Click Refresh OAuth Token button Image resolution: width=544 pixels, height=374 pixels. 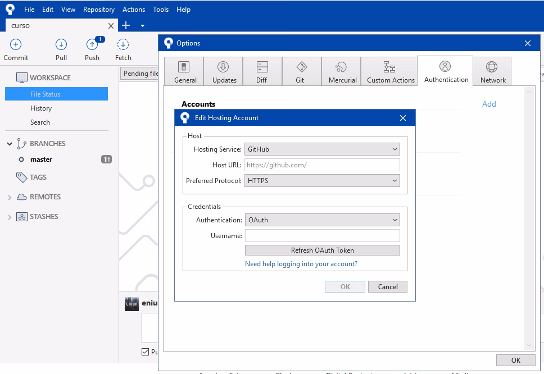pos(323,250)
